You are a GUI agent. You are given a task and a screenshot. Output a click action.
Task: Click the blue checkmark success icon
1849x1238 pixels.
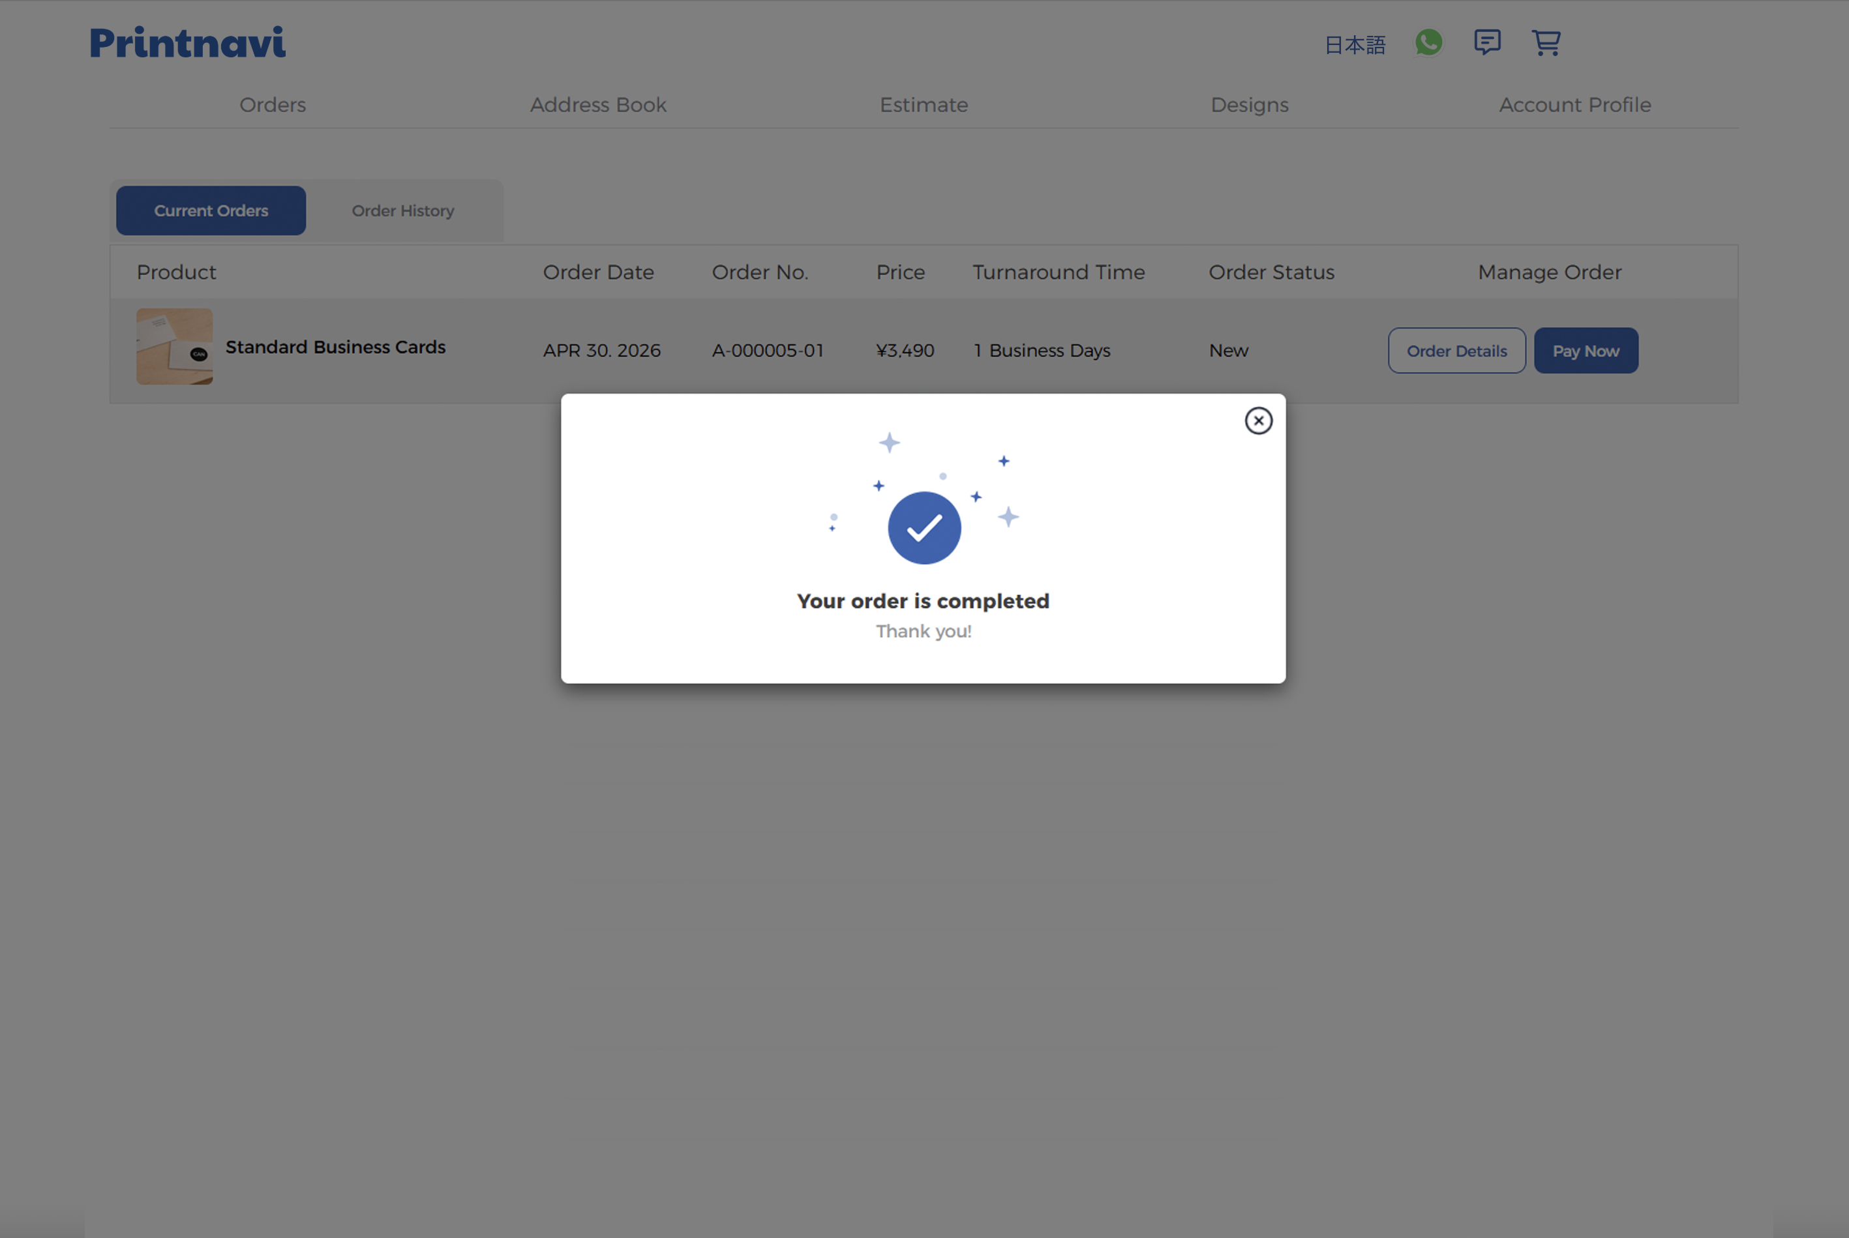point(924,528)
